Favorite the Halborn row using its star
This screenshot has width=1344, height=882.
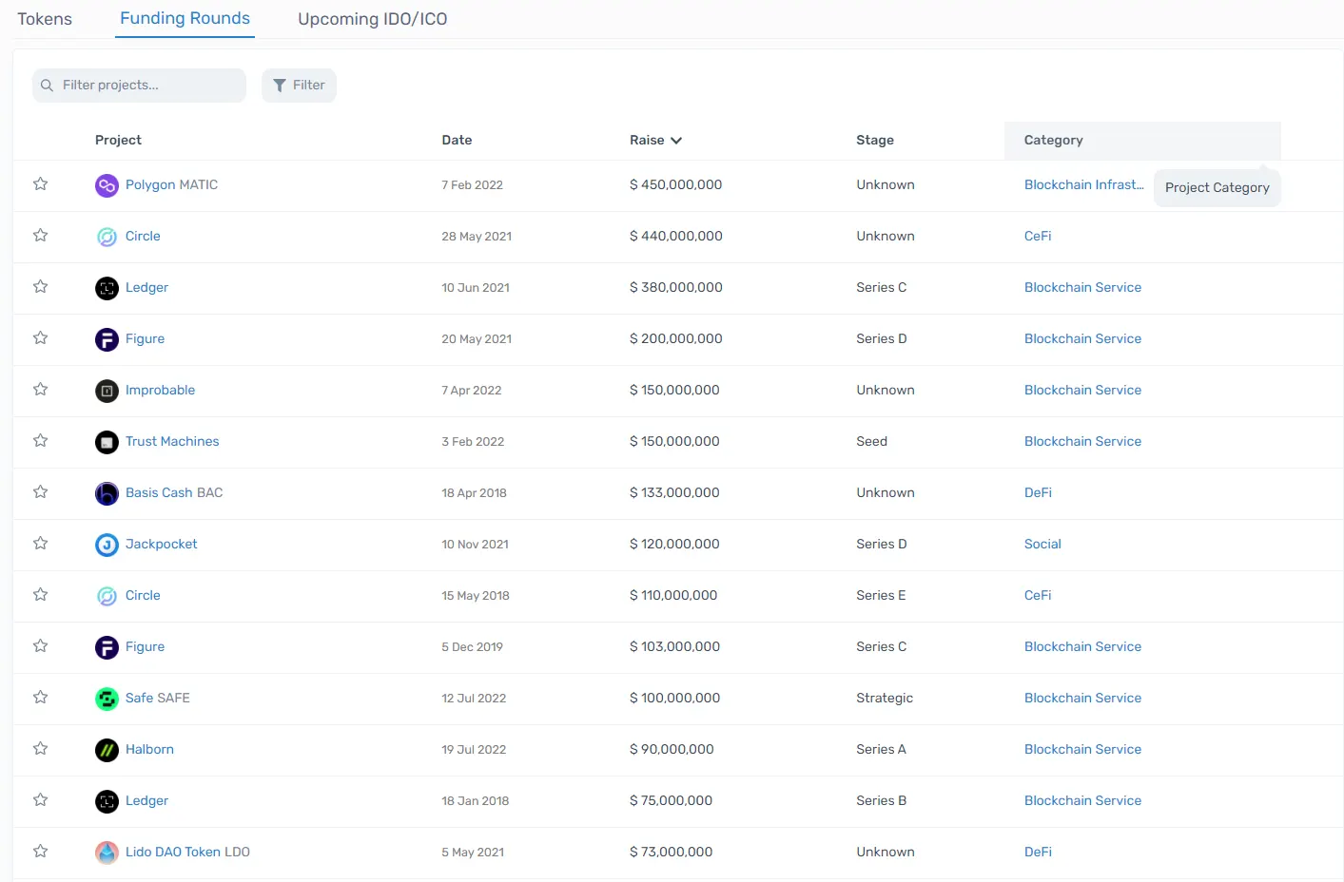[x=40, y=749]
